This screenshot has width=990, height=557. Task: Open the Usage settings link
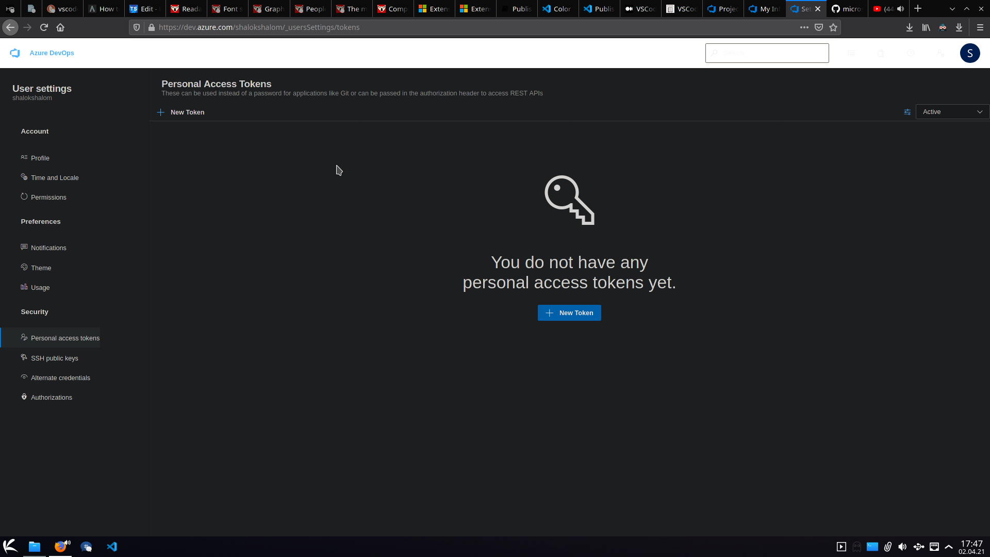point(40,287)
